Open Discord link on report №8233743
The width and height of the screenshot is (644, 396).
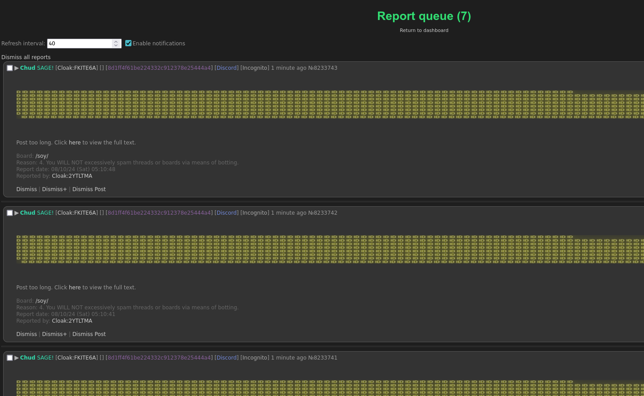(x=227, y=68)
